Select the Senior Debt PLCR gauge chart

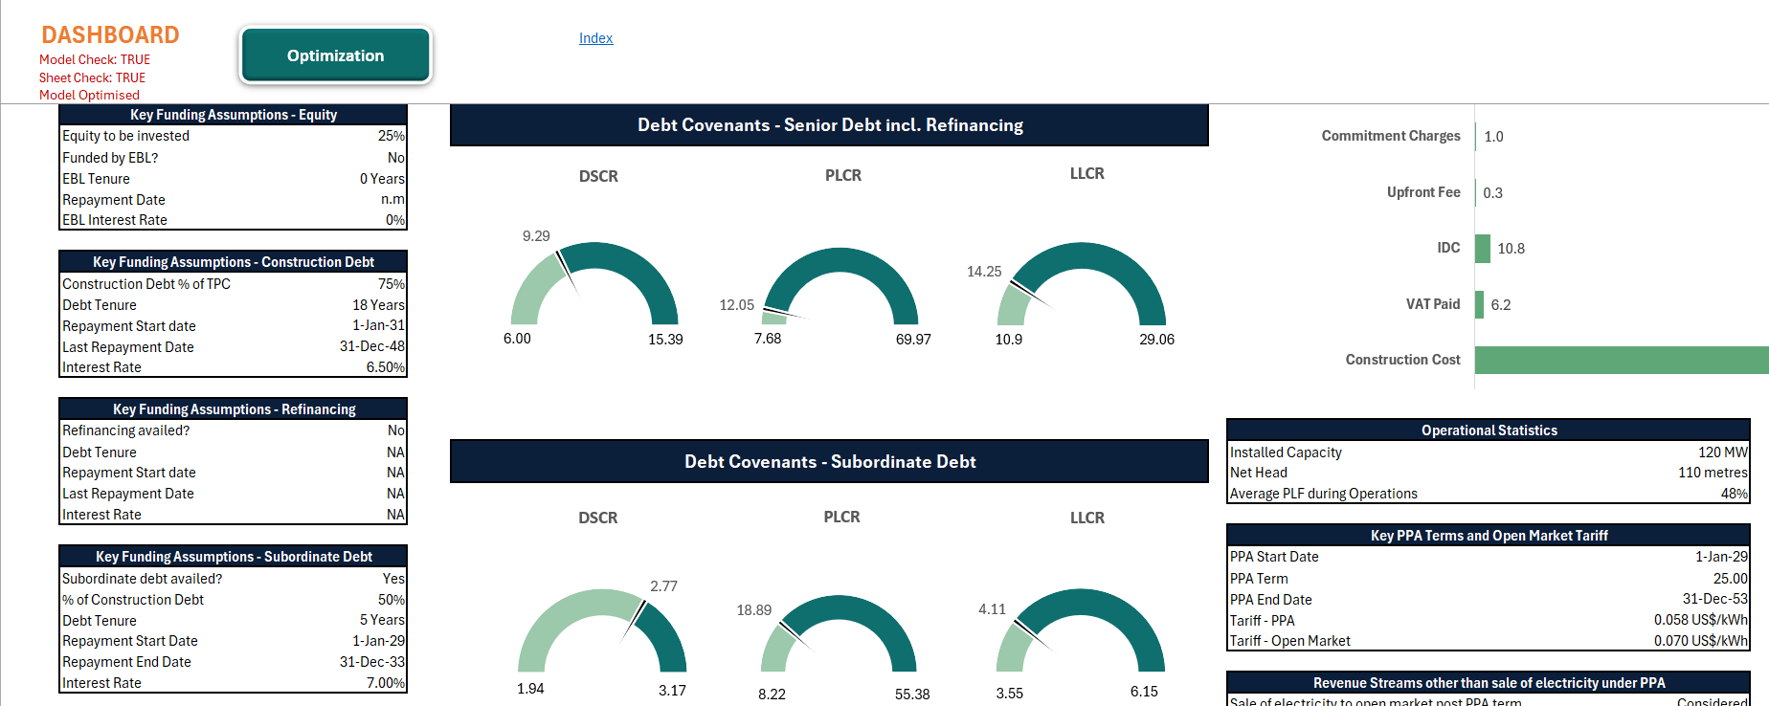840,289
